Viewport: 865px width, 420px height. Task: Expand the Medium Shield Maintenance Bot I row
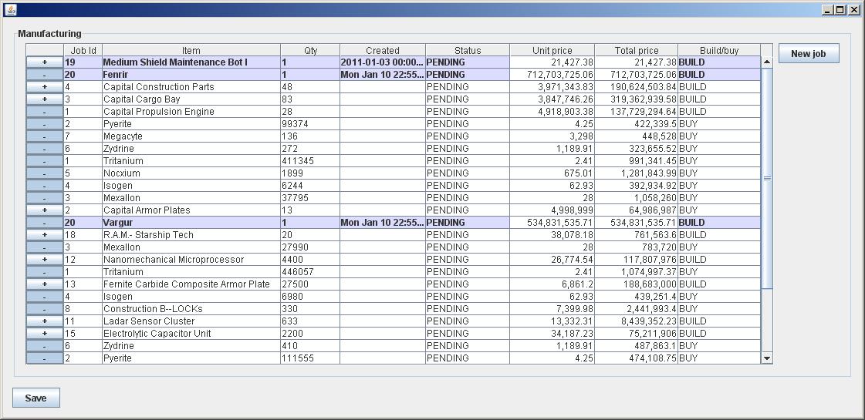(x=45, y=62)
